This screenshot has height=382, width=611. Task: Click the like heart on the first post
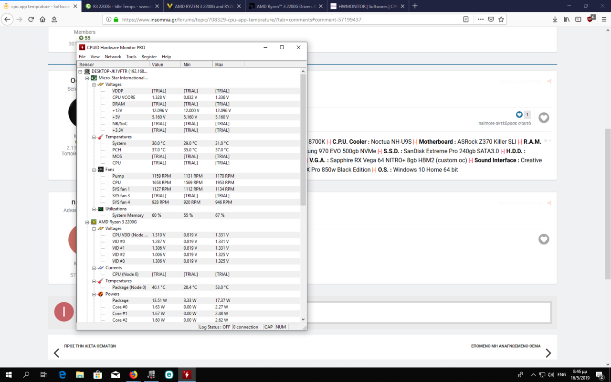click(x=544, y=117)
